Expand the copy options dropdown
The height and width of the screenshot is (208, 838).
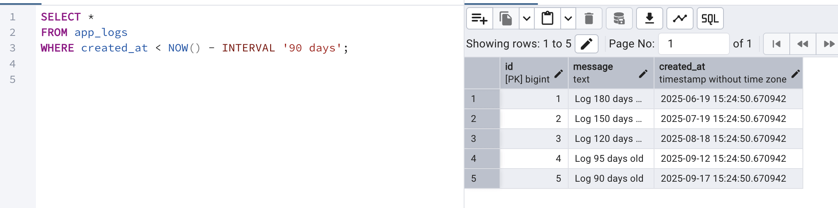[527, 19]
